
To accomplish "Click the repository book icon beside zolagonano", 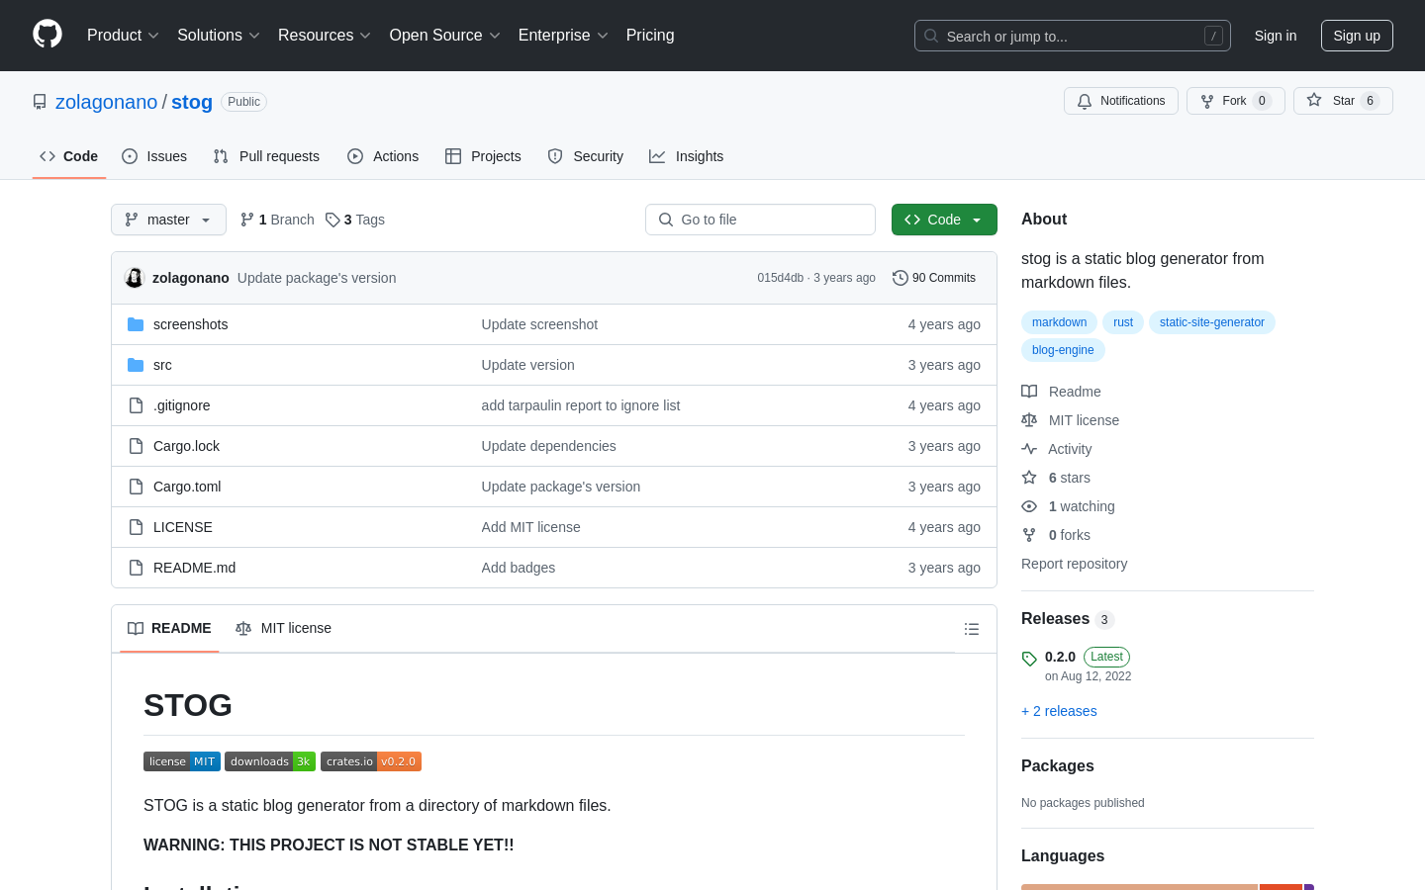I will (x=40, y=102).
